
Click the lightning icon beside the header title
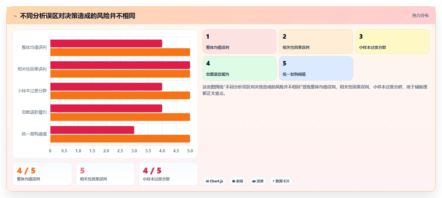pyautogui.click(x=15, y=16)
